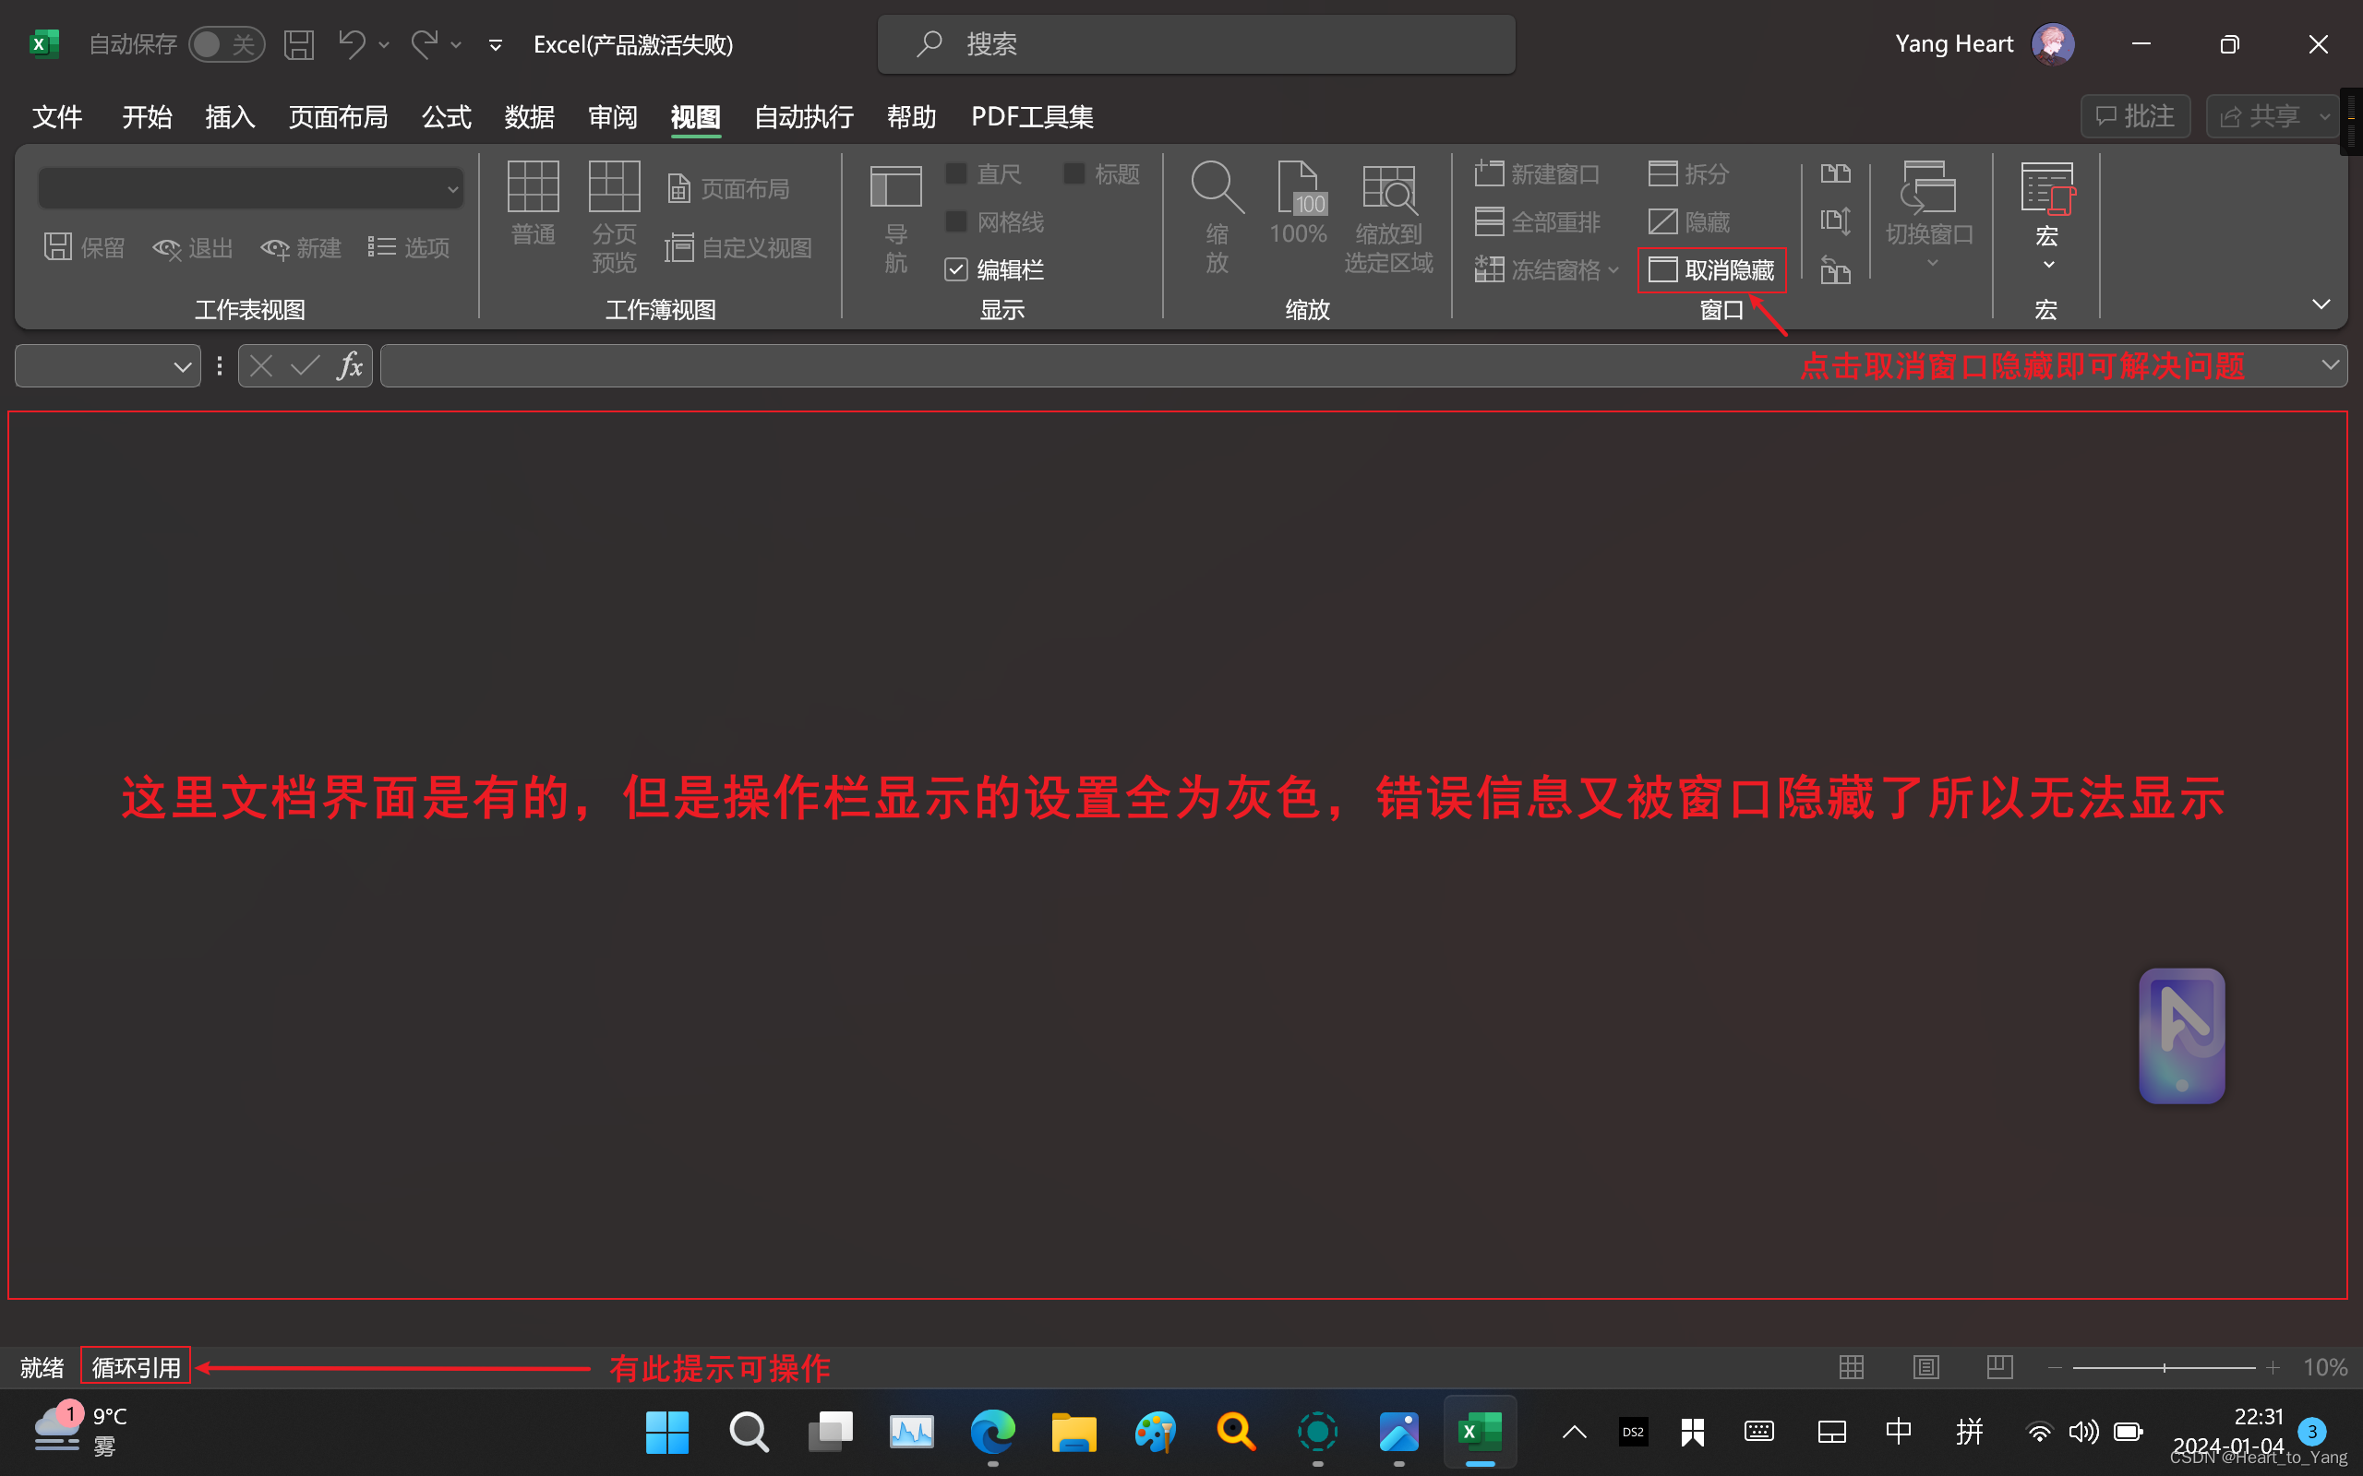Switch to 分页预览 page break preview

(614, 217)
